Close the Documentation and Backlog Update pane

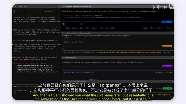63,33
